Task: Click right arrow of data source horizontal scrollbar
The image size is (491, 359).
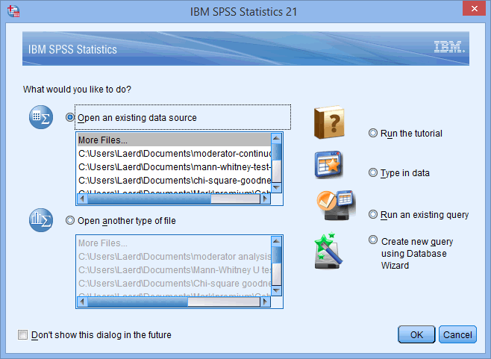Action: (265, 199)
